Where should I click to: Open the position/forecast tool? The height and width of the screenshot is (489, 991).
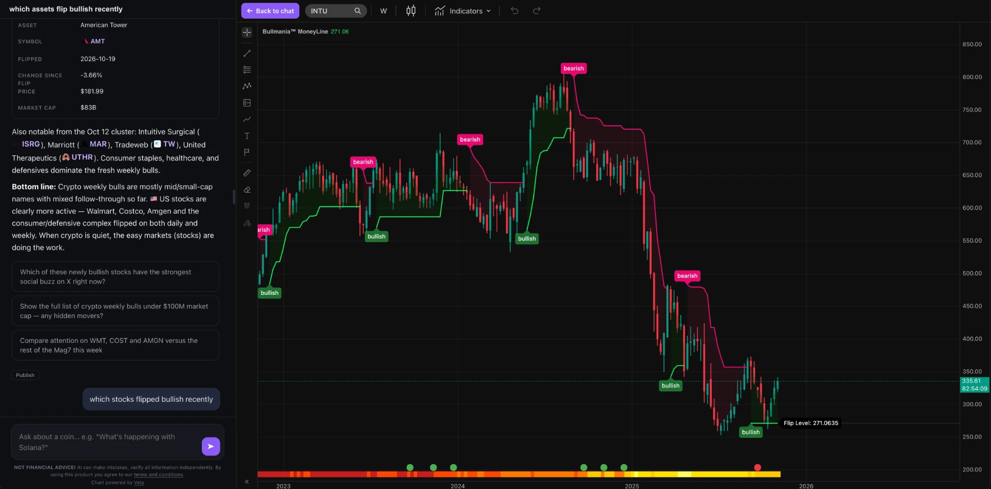tap(247, 103)
